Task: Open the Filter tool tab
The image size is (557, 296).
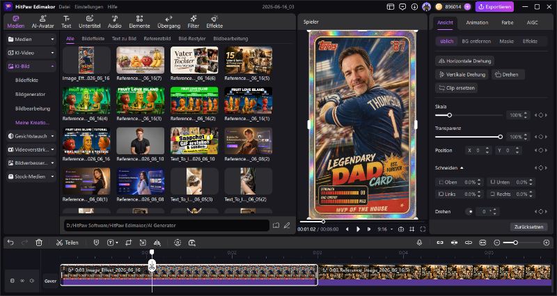Action: (194, 22)
